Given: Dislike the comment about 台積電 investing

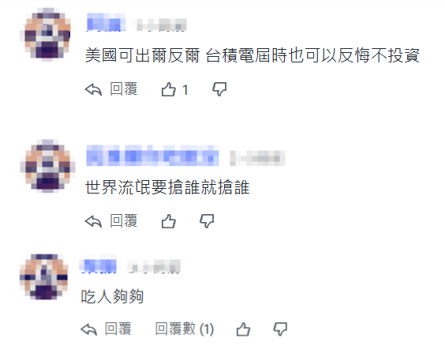Looking at the screenshot, I should click(x=219, y=89).
